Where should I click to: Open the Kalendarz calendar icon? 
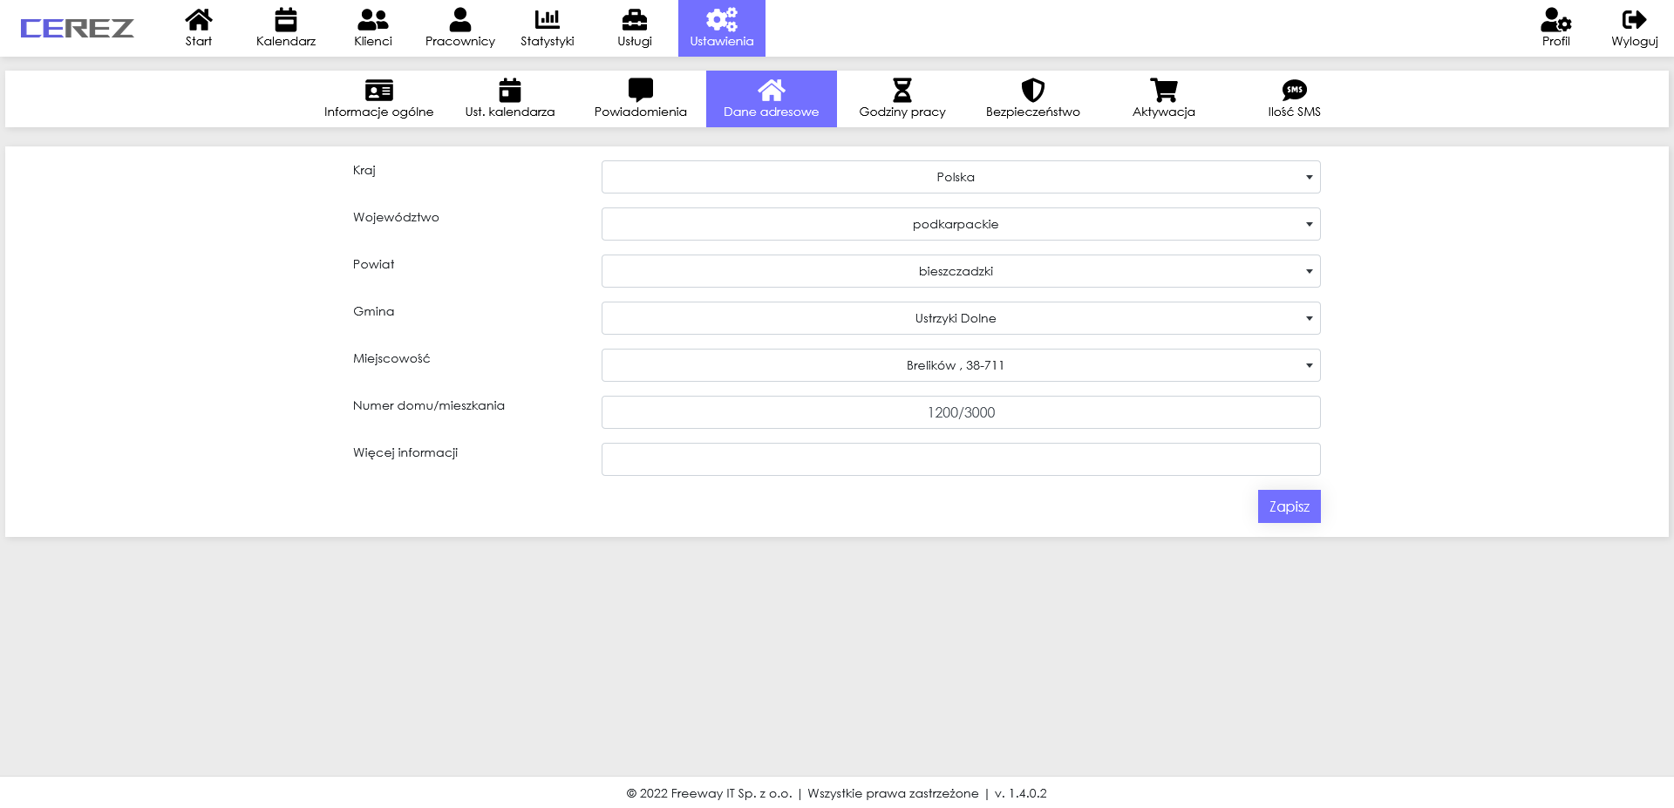(x=286, y=19)
